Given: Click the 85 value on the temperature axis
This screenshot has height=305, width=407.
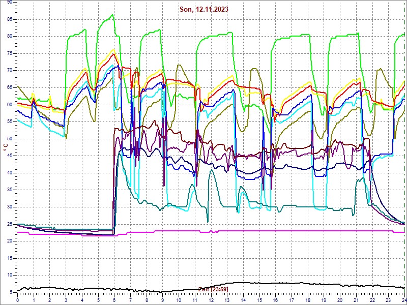Looking at the screenshot, I should pyautogui.click(x=10, y=19).
